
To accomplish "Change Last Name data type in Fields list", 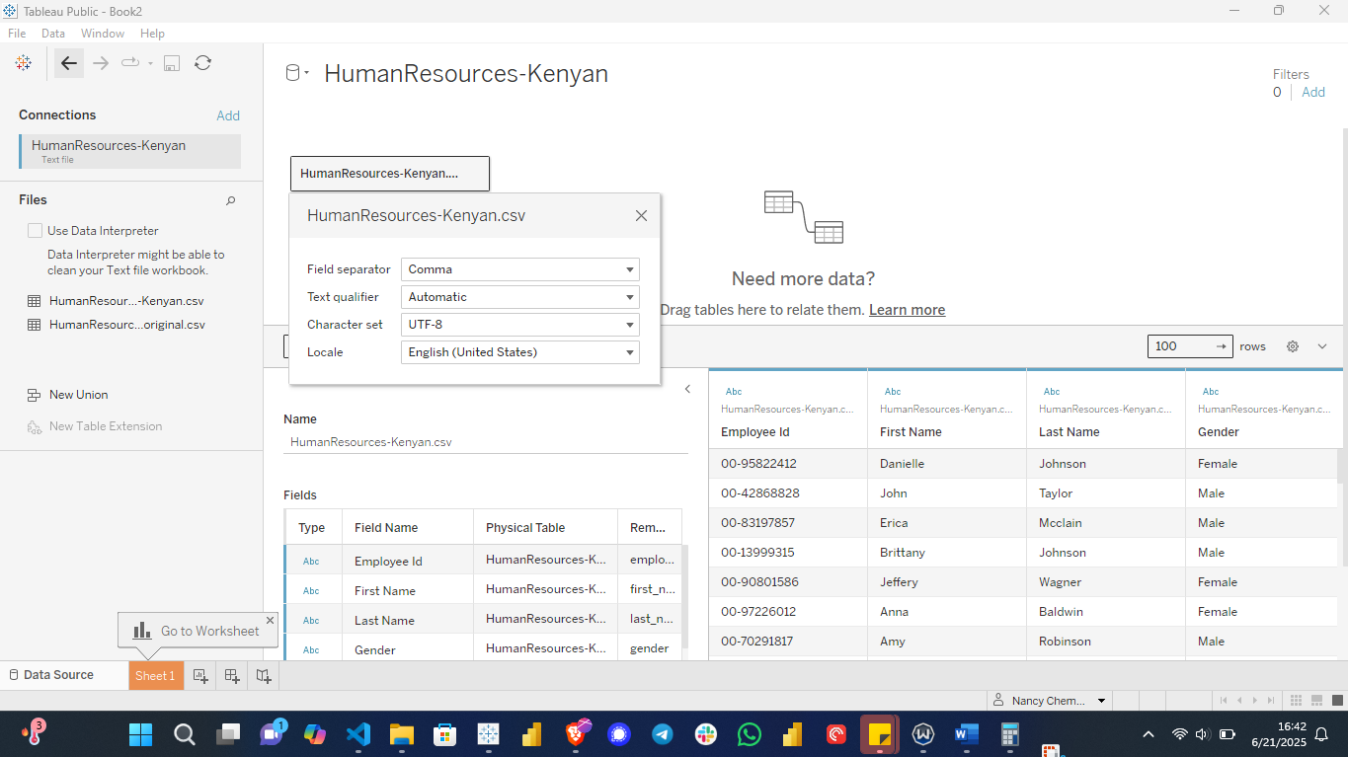I will (311, 620).
